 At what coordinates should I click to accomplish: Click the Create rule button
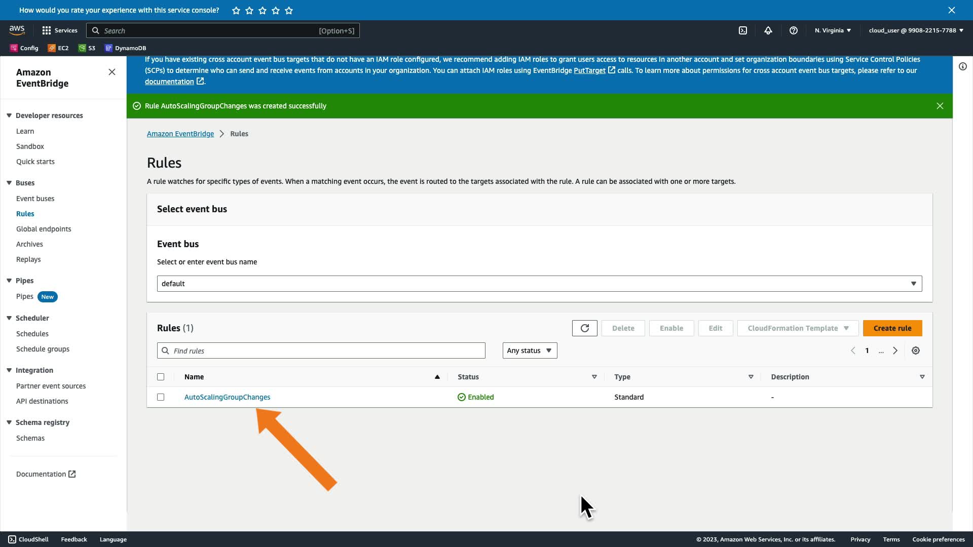point(892,328)
